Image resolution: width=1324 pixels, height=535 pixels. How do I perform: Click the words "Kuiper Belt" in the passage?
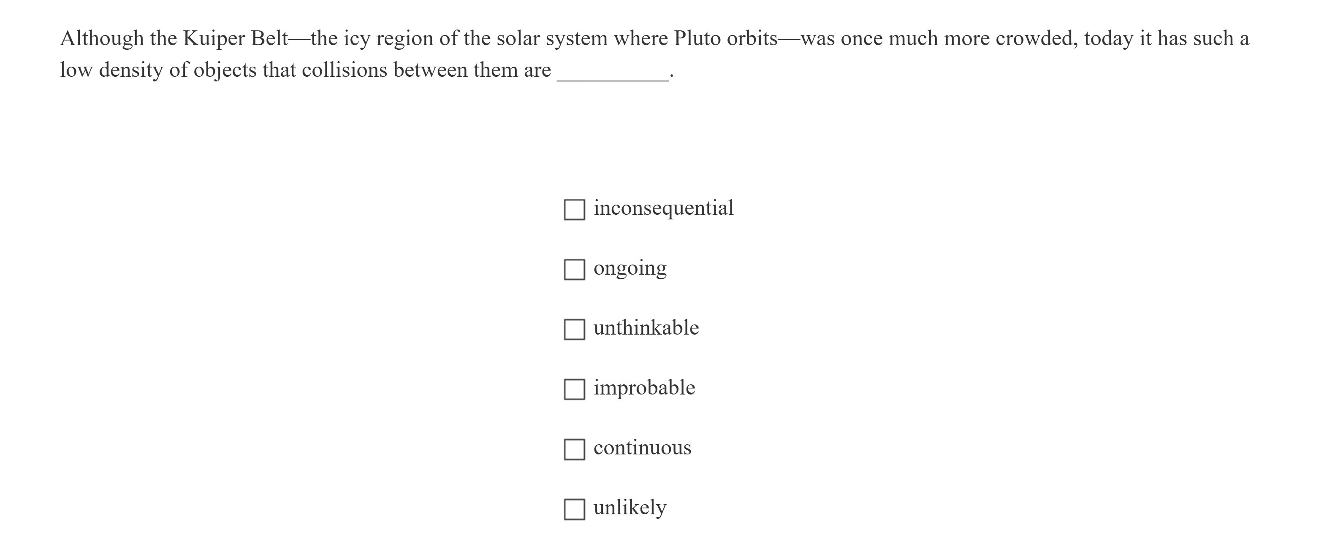(x=236, y=38)
